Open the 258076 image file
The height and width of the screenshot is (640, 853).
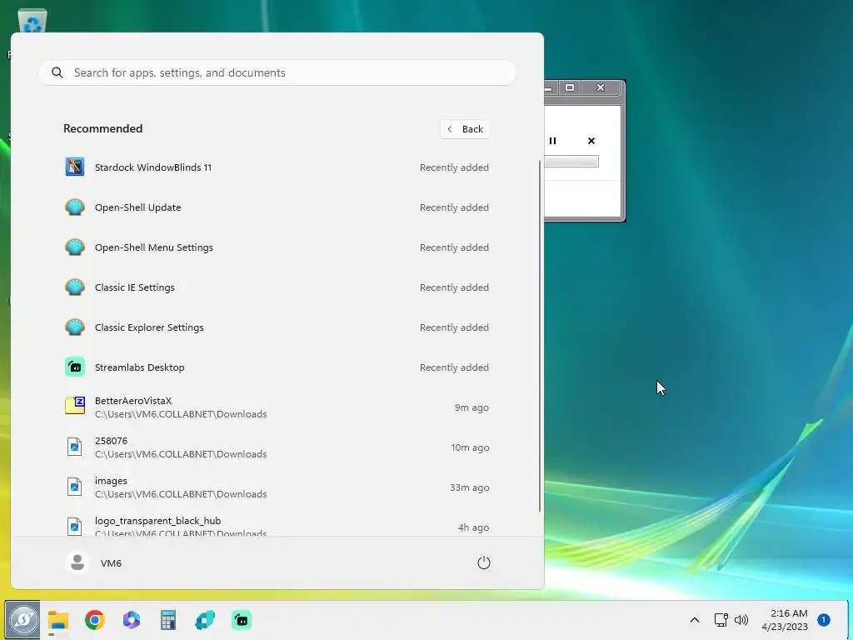(x=277, y=447)
